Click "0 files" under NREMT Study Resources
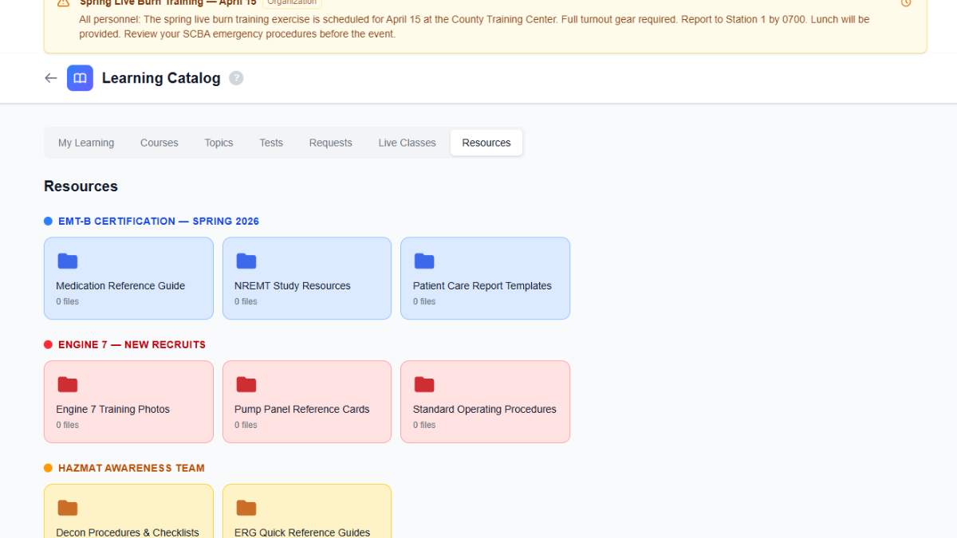 pos(246,302)
